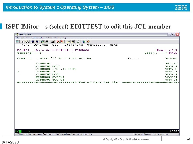Open the ISPF Help action bar choice
The height and width of the screenshot is (144, 193).
click(x=114, y=45)
